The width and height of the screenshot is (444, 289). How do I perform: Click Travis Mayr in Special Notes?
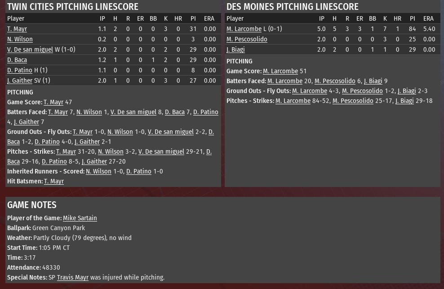click(x=73, y=277)
